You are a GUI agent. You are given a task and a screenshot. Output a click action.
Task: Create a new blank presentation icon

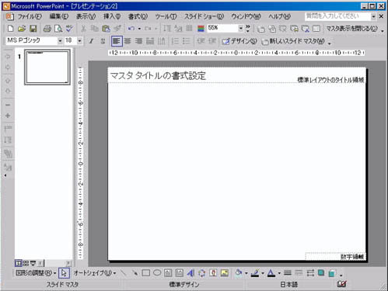coord(10,29)
